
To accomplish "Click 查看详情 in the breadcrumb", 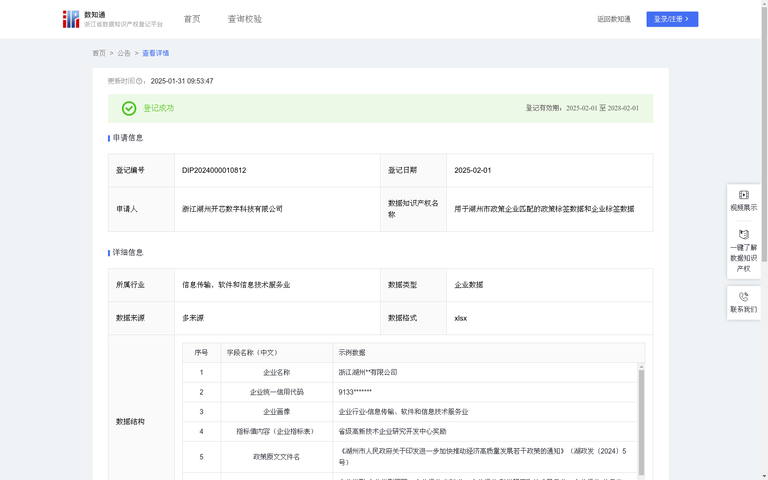I will (x=156, y=53).
